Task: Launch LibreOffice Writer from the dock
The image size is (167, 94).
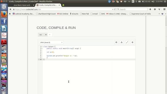Action: [x=4, y=28]
